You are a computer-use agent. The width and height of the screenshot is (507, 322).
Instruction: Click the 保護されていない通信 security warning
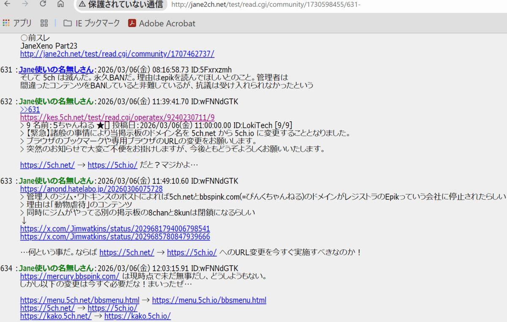pyautogui.click(x=120, y=5)
